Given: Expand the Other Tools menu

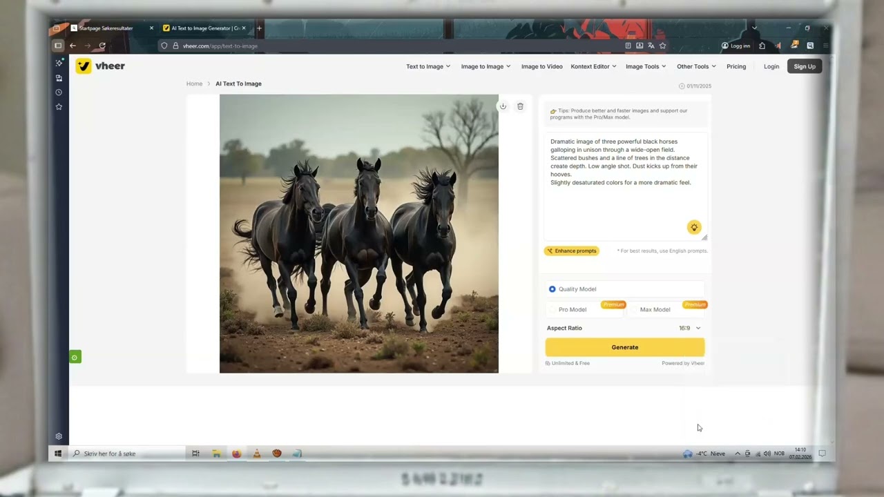Looking at the screenshot, I should (696, 66).
